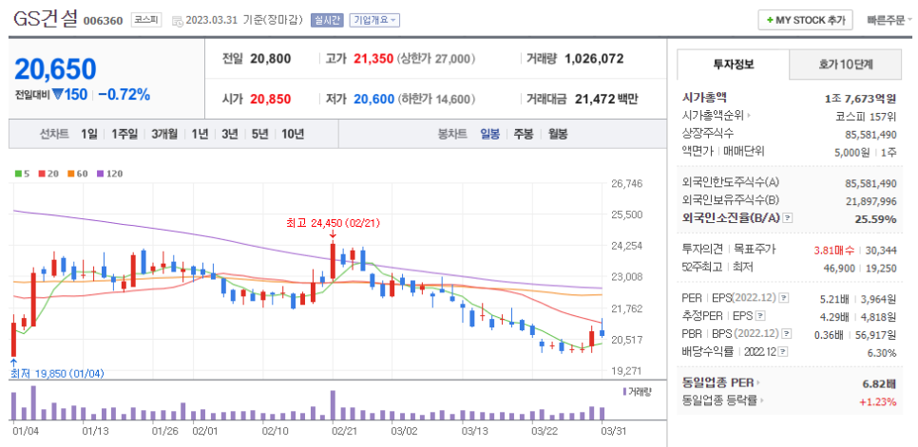This screenshot has height=447, width=918.
Task: Click the 실시간 badge button
Action: point(327,20)
